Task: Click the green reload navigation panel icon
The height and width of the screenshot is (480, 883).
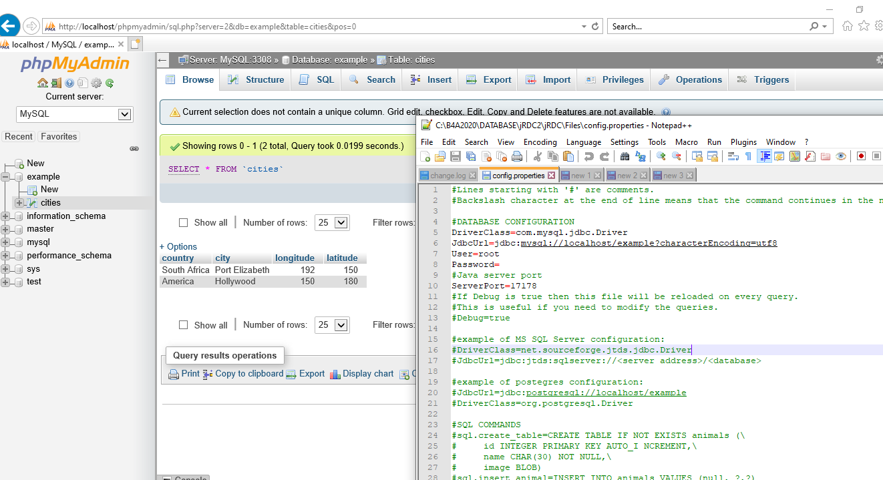Action: (110, 83)
